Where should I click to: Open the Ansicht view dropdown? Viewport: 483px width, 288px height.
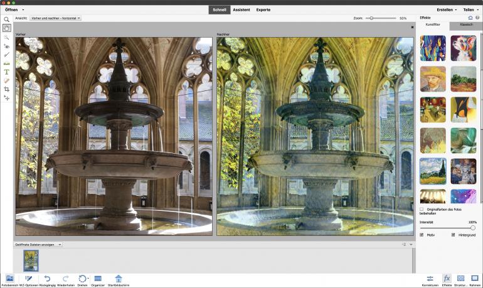(56, 18)
